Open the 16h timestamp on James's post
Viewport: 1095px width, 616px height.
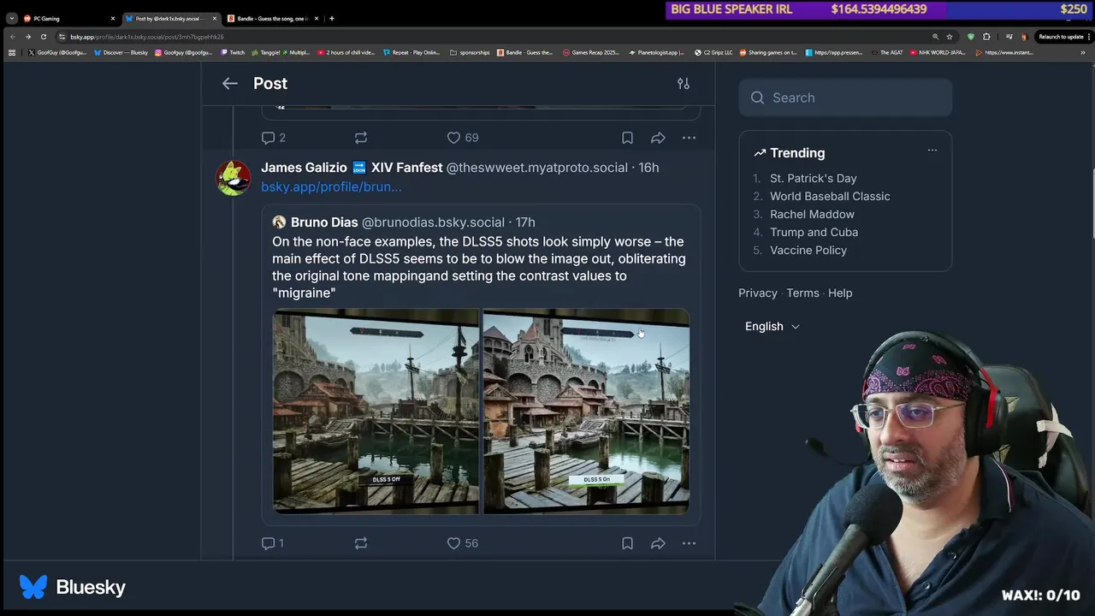tap(648, 167)
